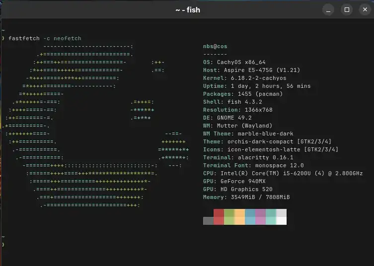Image resolution: width=374 pixels, height=266 pixels.
Task: Click the OS line showing CachyOS x86_64
Action: (238, 62)
